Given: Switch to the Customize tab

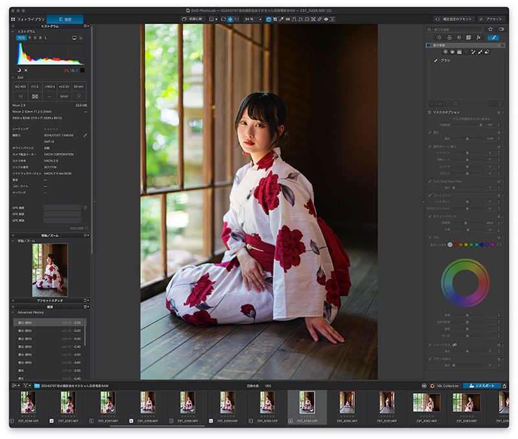Looking at the screenshot, I should pyautogui.click(x=65, y=19).
